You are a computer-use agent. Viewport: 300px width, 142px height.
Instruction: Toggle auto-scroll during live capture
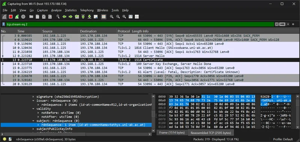96,17
